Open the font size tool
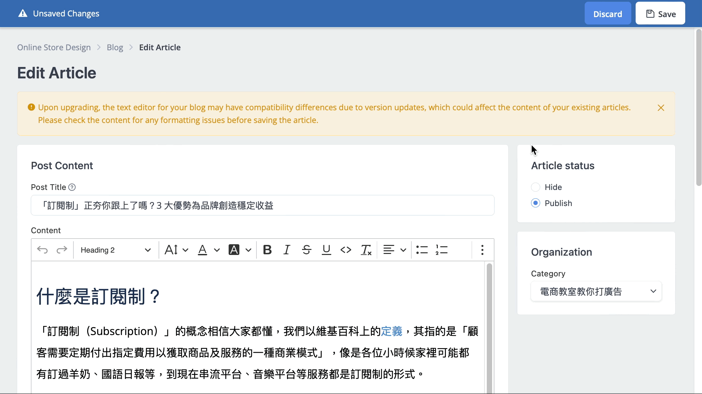The width and height of the screenshot is (702, 394). pyautogui.click(x=171, y=250)
